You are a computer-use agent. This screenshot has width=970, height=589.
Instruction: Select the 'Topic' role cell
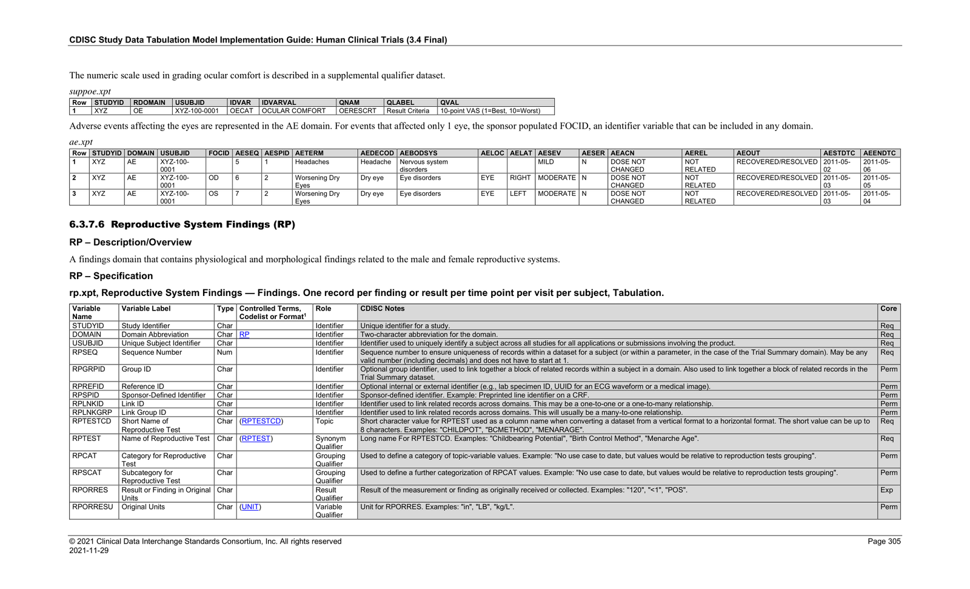(335, 425)
